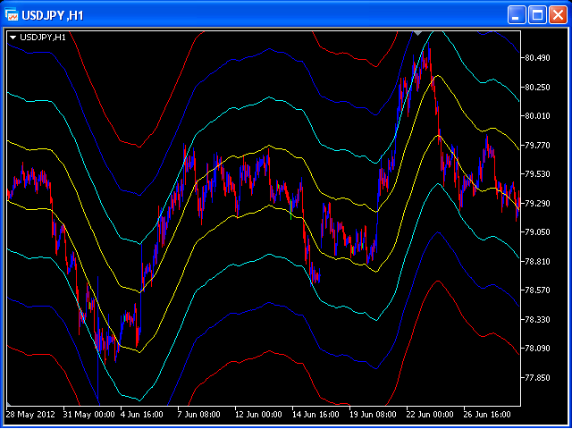Close the USDJPY chart window
Viewport: 572px width, 429px height.
tap(558, 15)
